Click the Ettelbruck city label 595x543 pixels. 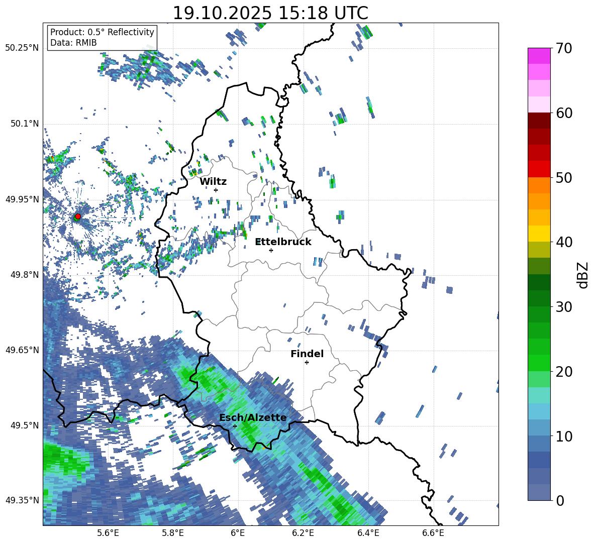click(x=283, y=242)
